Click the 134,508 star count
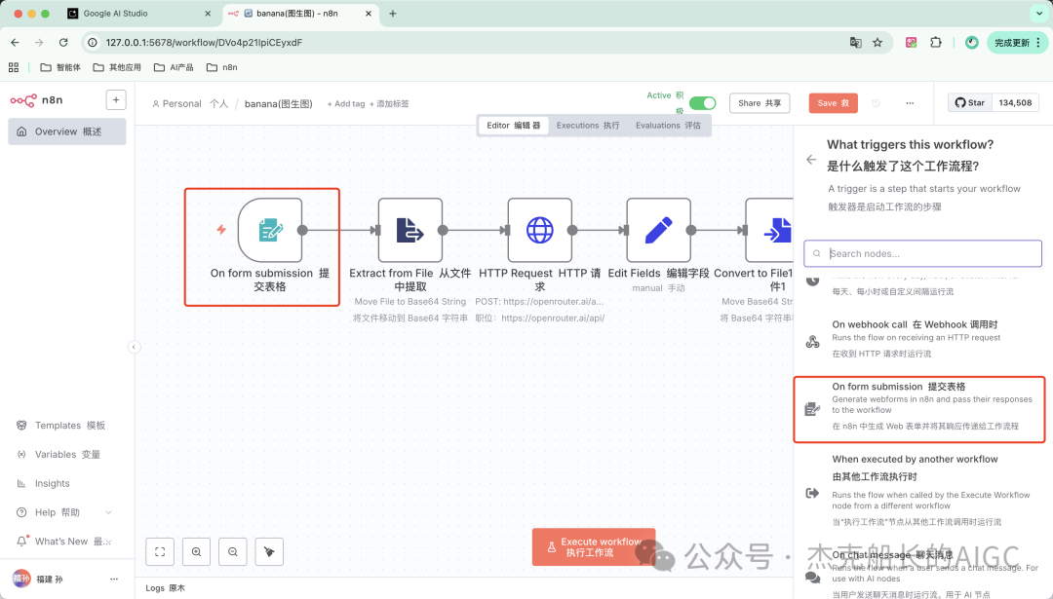The width and height of the screenshot is (1053, 599). tap(1015, 102)
